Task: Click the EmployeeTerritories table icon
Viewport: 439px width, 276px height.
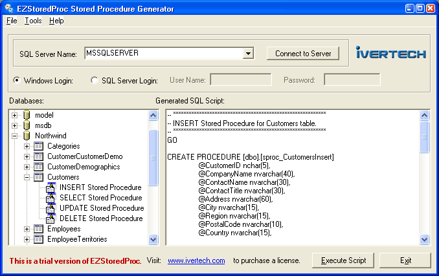Action: pos(38,239)
